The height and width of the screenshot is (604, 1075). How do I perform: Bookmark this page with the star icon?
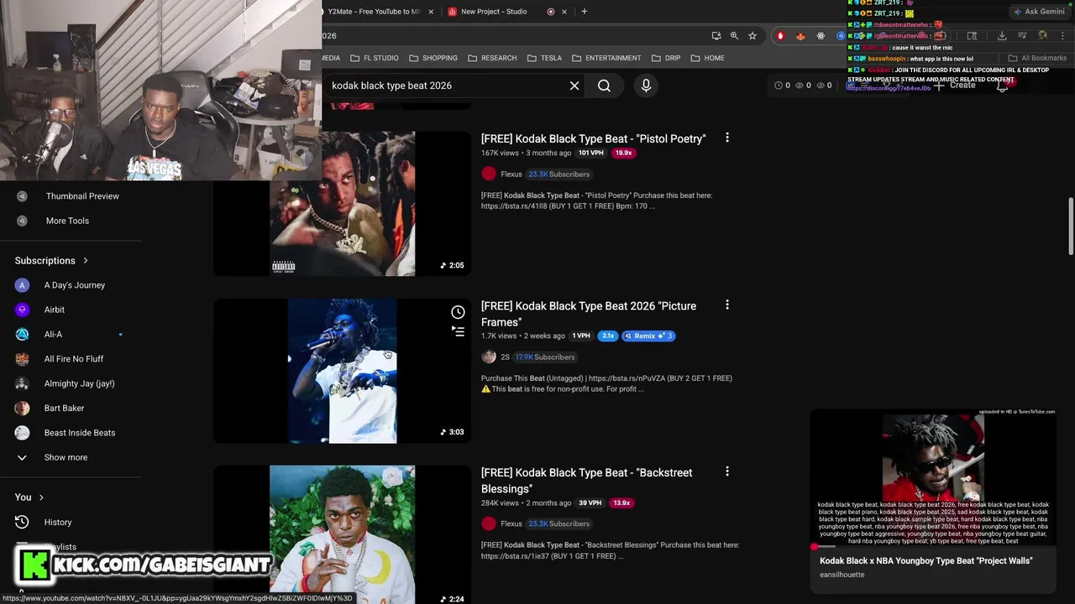tap(752, 35)
